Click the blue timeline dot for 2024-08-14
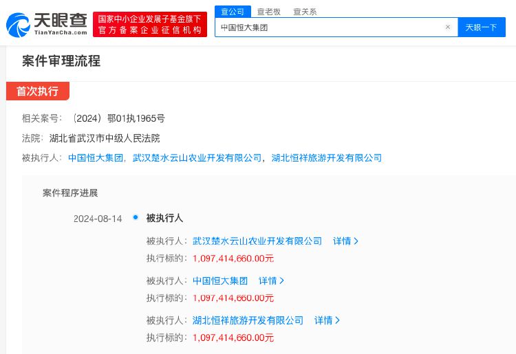Viewport: 516px width, 354px height. pyautogui.click(x=136, y=217)
